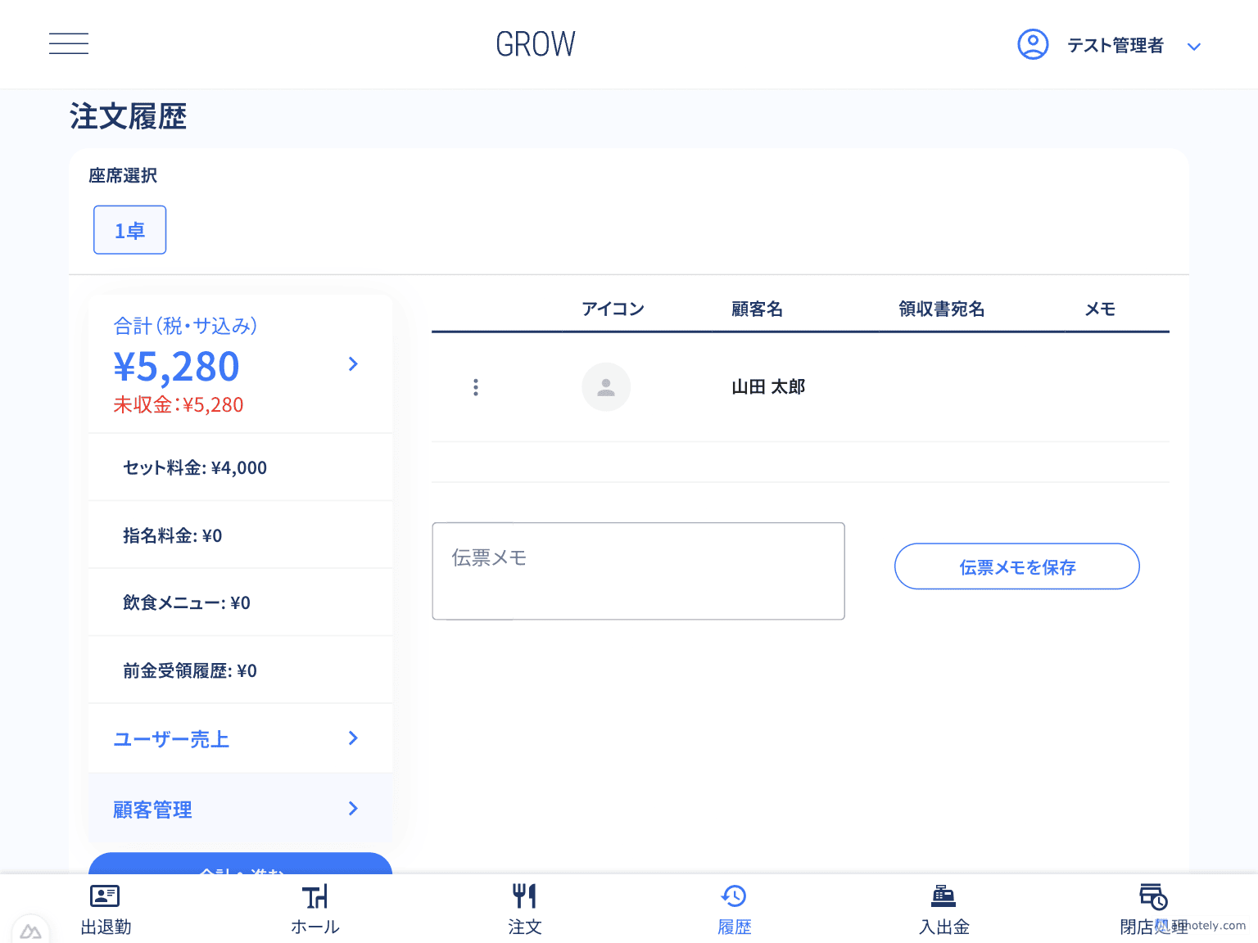Viewport: 1258px width, 943px height.
Task: Click the user profile avatar icon
Action: click(1033, 44)
